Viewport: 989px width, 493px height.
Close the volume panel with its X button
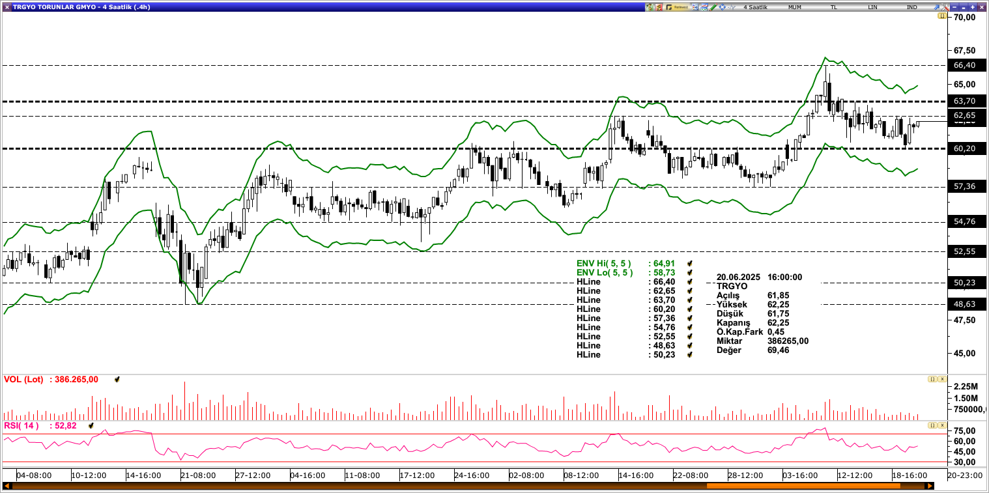(x=941, y=378)
